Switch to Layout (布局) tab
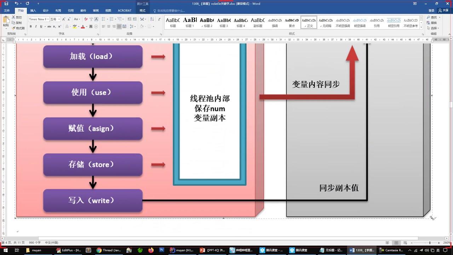The image size is (453, 255). coord(58,11)
